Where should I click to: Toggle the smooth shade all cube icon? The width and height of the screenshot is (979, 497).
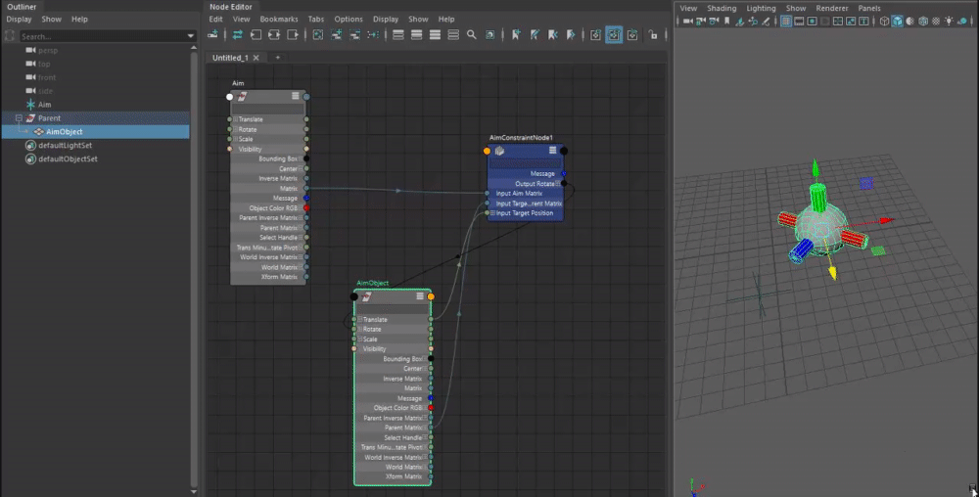(898, 21)
